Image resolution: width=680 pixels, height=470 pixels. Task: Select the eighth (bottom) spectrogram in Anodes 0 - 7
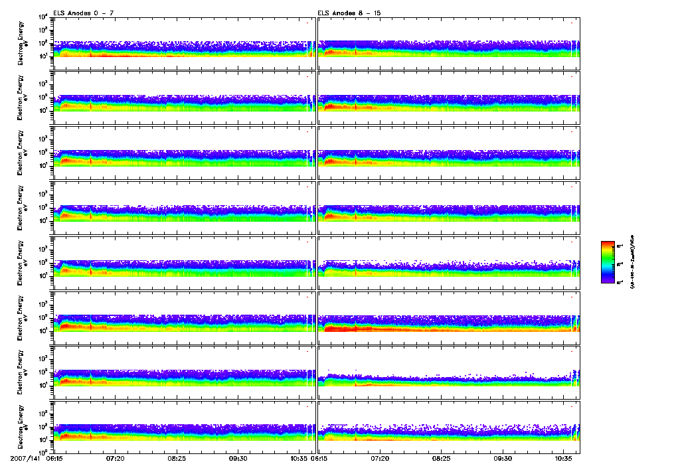tap(185, 428)
